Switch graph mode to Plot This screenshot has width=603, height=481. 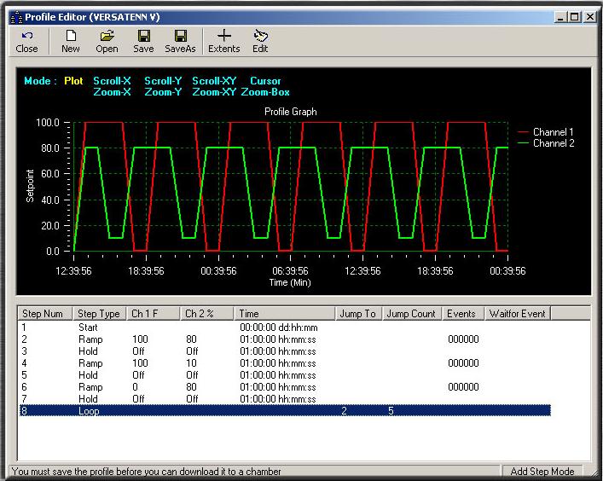click(x=73, y=81)
